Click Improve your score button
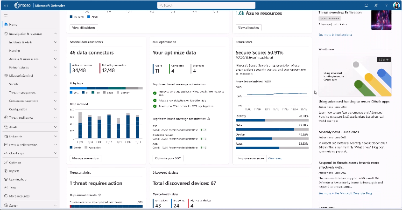The image size is (402, 210). (251, 158)
